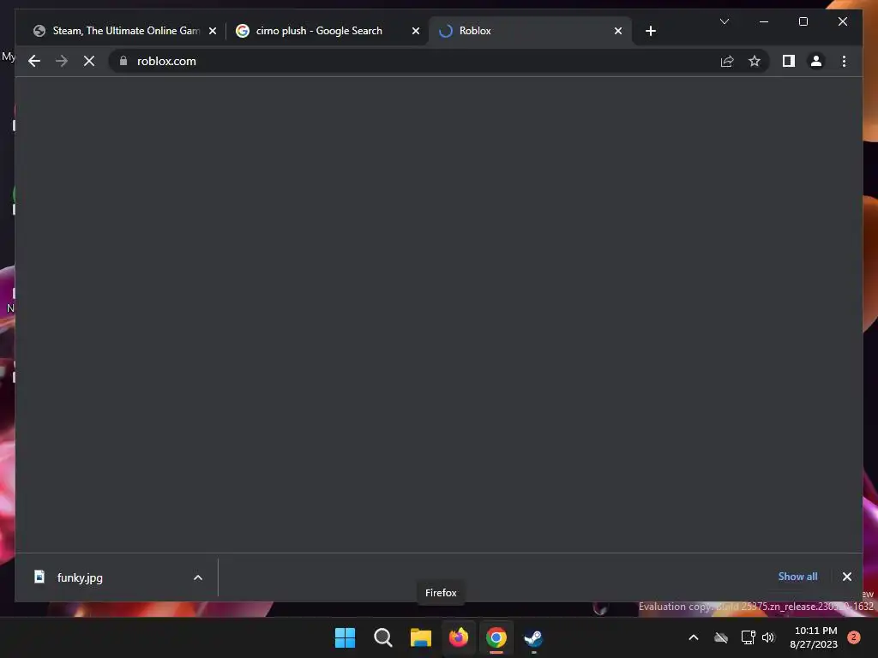
Task: Maximize the Chrome window
Action: (803, 21)
